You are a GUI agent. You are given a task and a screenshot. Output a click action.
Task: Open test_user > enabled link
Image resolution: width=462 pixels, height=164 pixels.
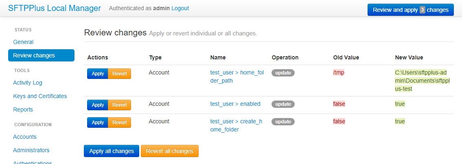[x=235, y=104]
